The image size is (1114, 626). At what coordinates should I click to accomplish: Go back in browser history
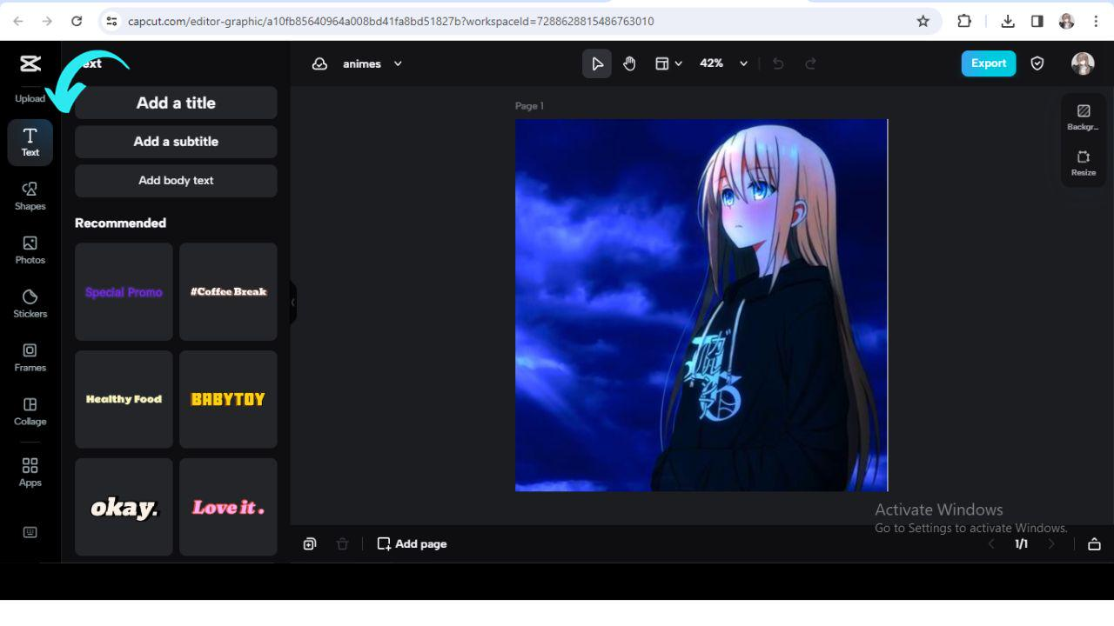click(x=18, y=21)
